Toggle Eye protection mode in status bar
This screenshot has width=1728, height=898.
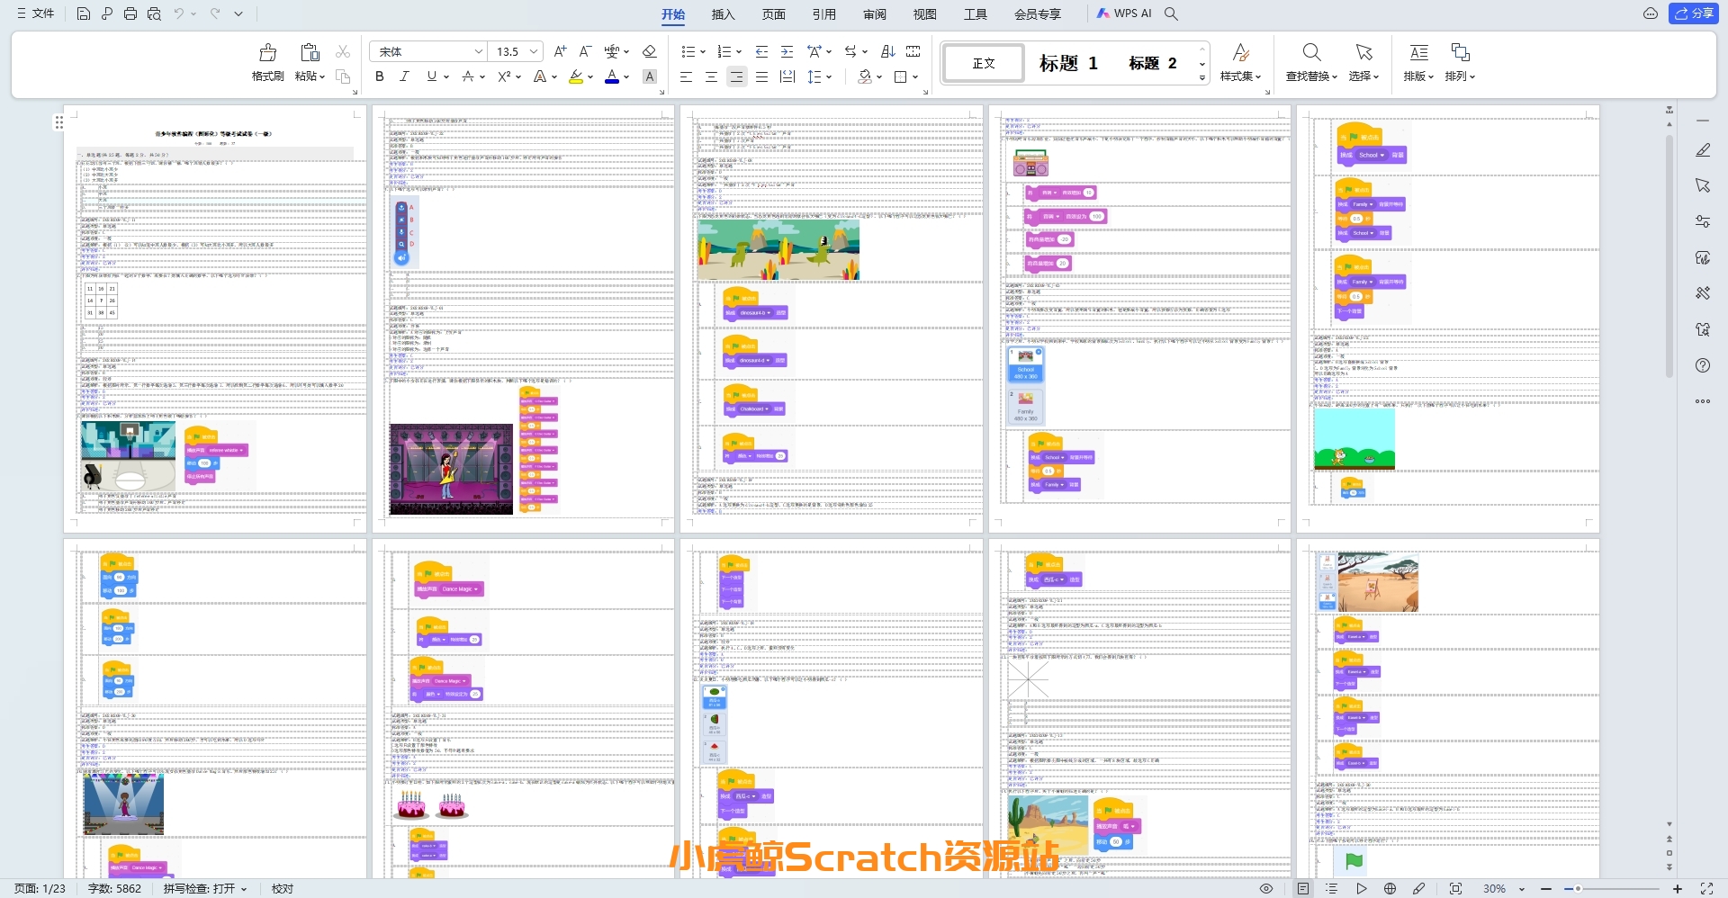click(x=1266, y=888)
